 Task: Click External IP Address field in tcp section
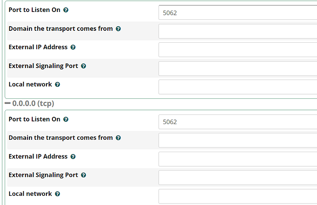pos(238,159)
